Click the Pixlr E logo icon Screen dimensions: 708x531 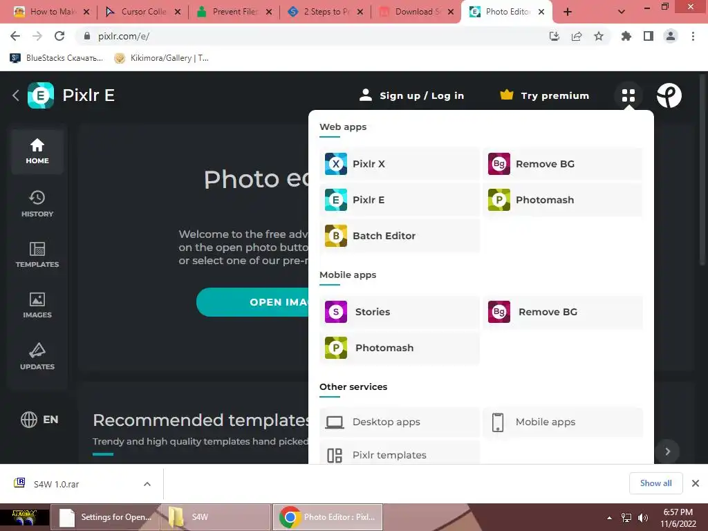point(41,95)
